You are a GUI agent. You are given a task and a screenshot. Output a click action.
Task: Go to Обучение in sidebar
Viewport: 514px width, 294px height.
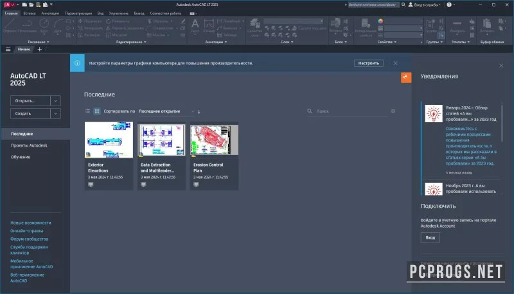[x=21, y=157]
